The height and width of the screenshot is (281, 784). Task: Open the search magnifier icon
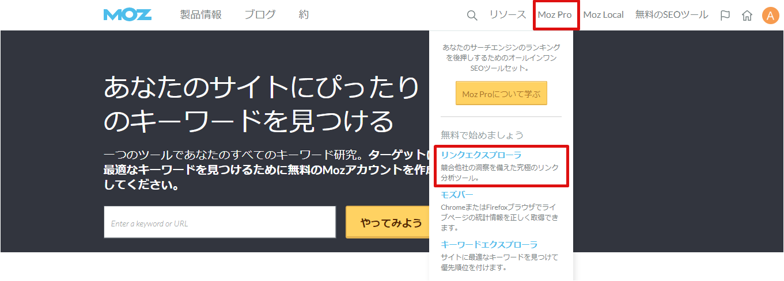472,16
